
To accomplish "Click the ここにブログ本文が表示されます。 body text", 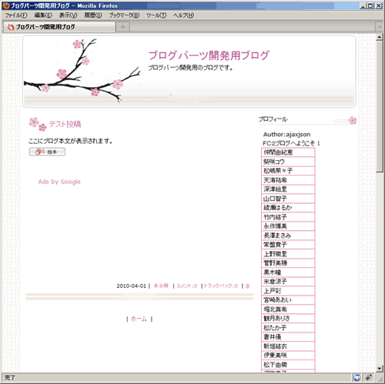I will click(71, 141).
